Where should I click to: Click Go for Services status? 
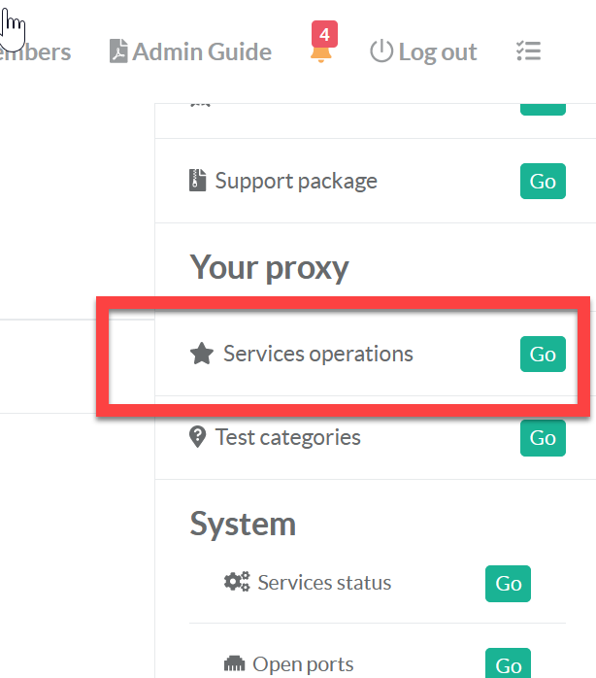tap(509, 584)
